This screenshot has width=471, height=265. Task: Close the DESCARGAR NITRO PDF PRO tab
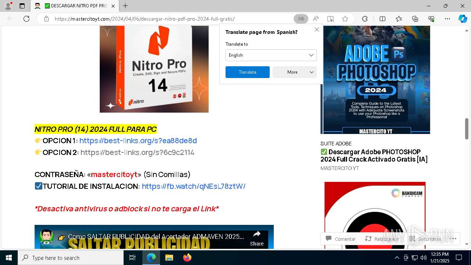click(113, 6)
